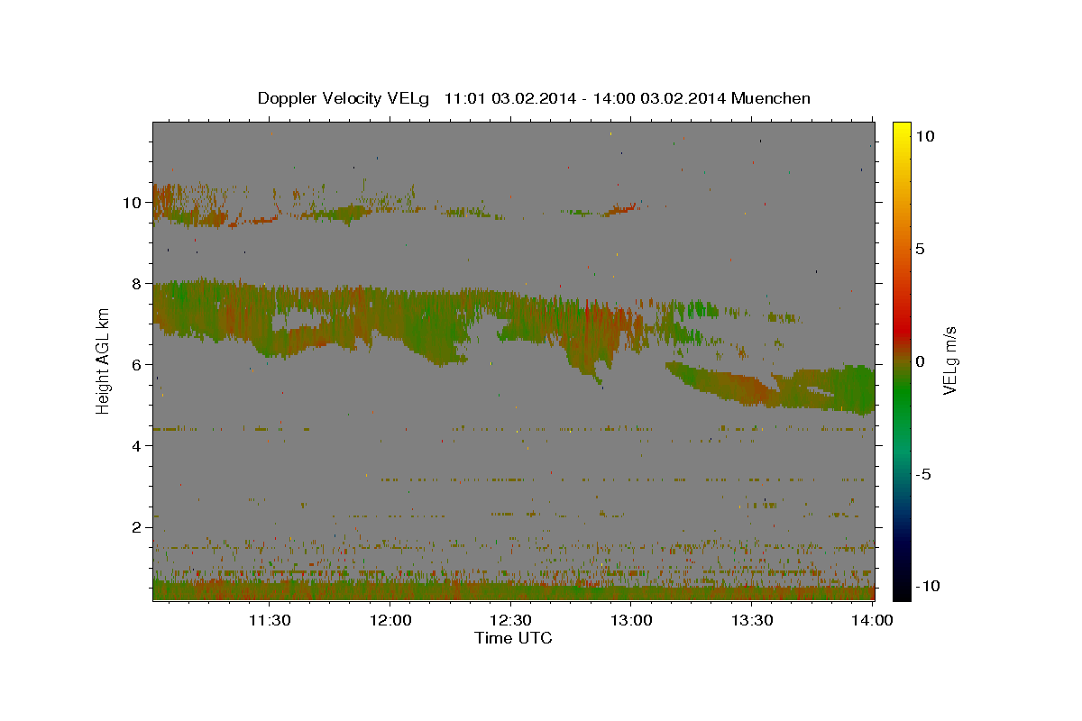Click the green cloud layer near 14:00 at 5 km
This screenshot has height=721, width=1082.
[x=852, y=390]
